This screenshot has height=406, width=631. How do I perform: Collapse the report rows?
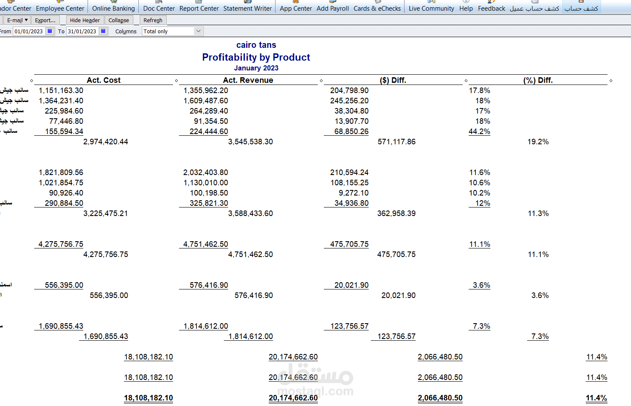pos(119,20)
